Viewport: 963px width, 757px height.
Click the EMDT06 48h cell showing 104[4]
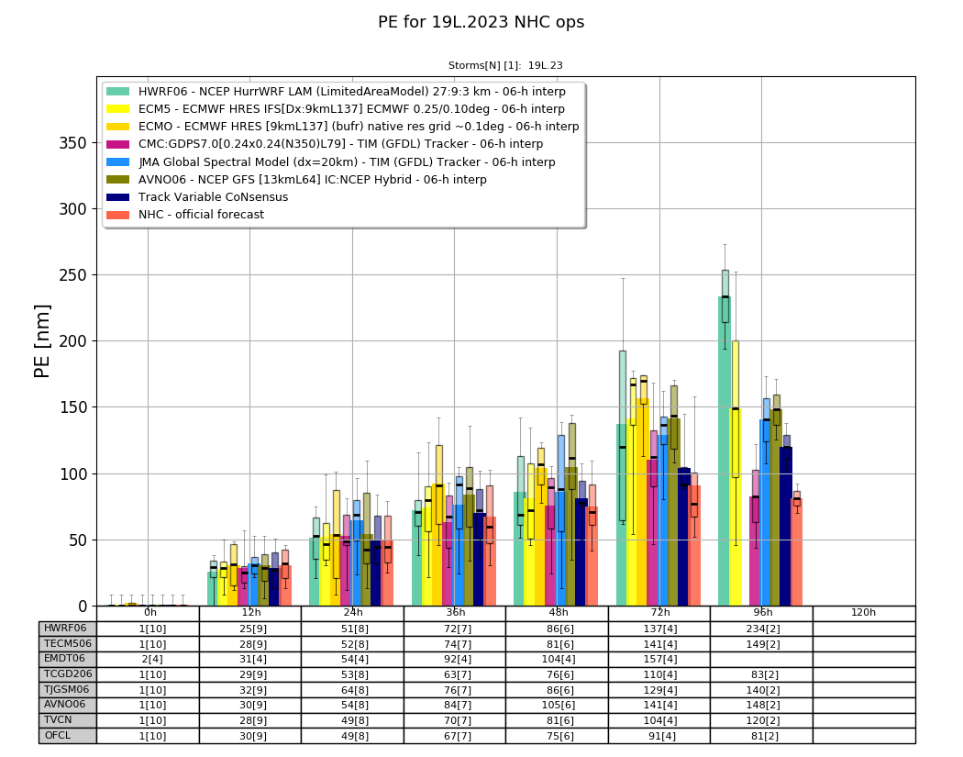(558, 660)
